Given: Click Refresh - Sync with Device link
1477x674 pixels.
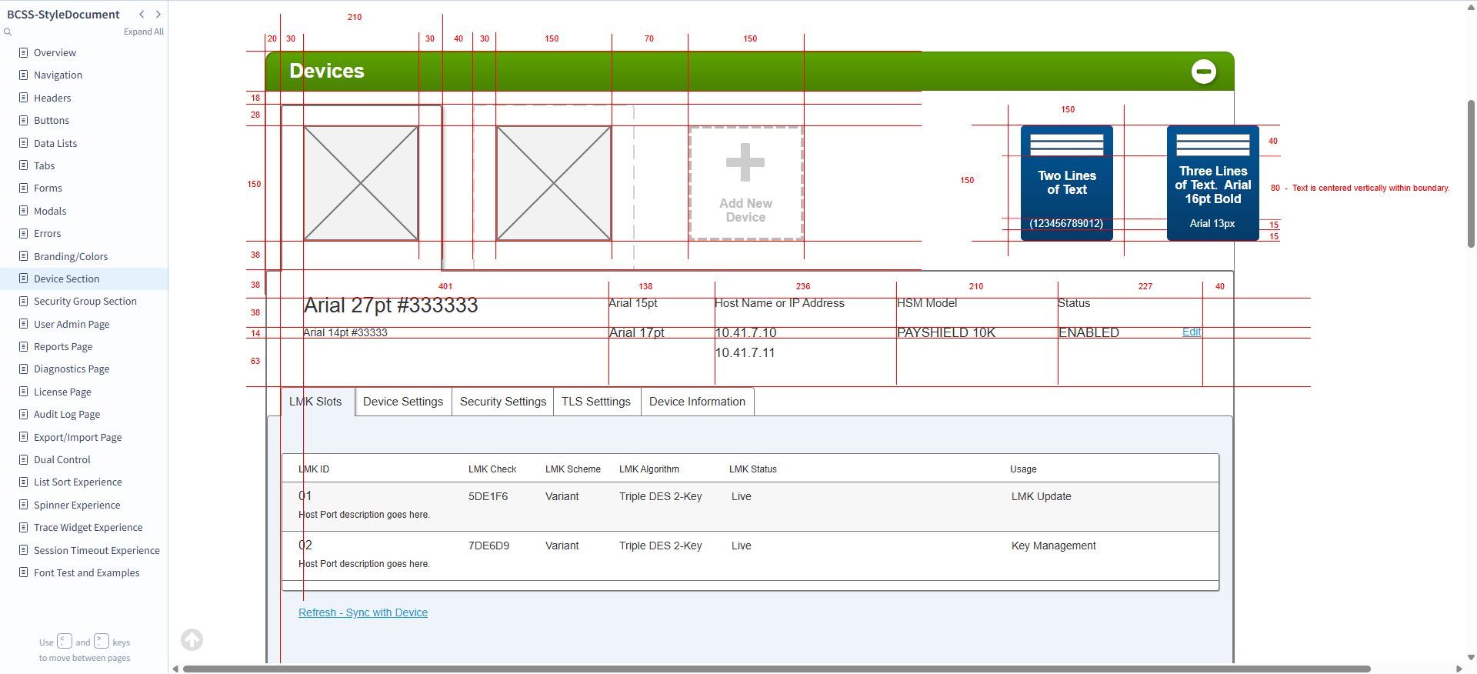Looking at the screenshot, I should tap(363, 612).
